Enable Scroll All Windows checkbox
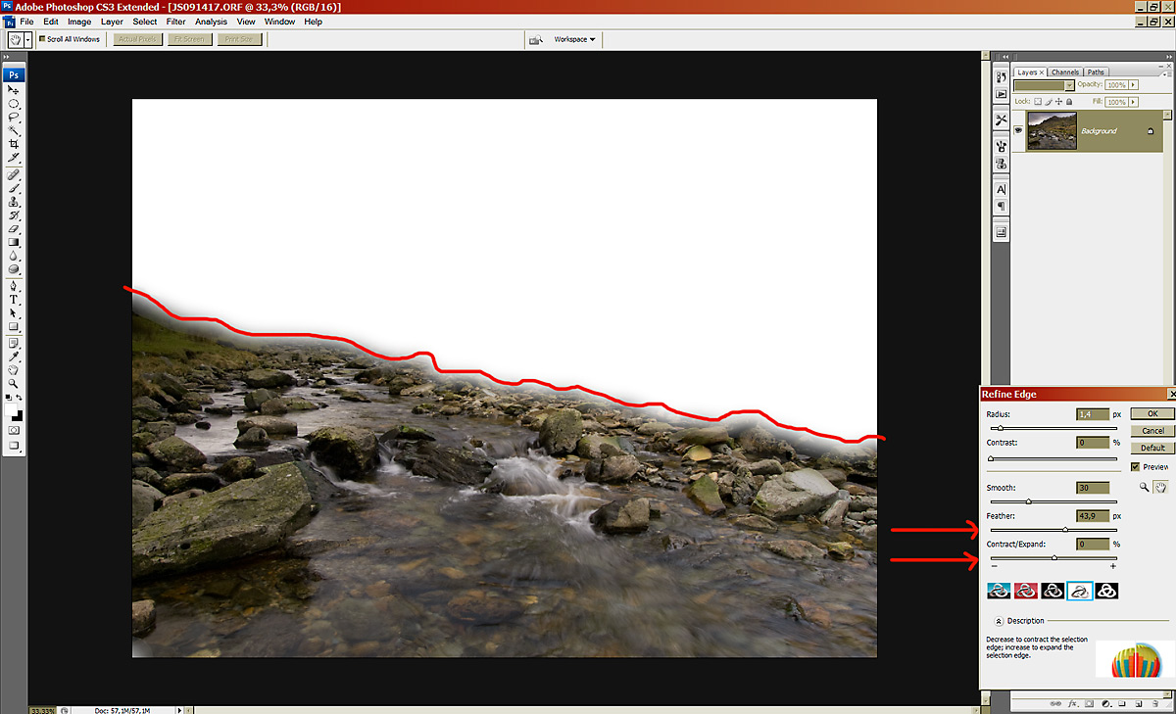The height and width of the screenshot is (714, 1176). 41,39
